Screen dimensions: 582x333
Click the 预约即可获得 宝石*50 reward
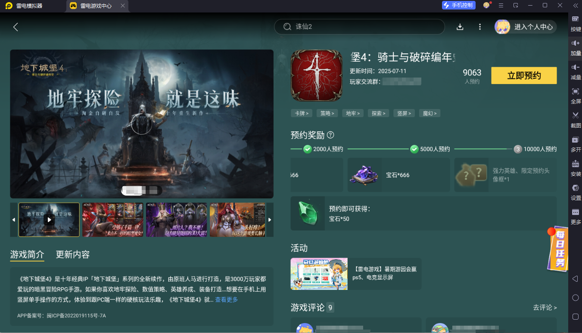point(424,213)
